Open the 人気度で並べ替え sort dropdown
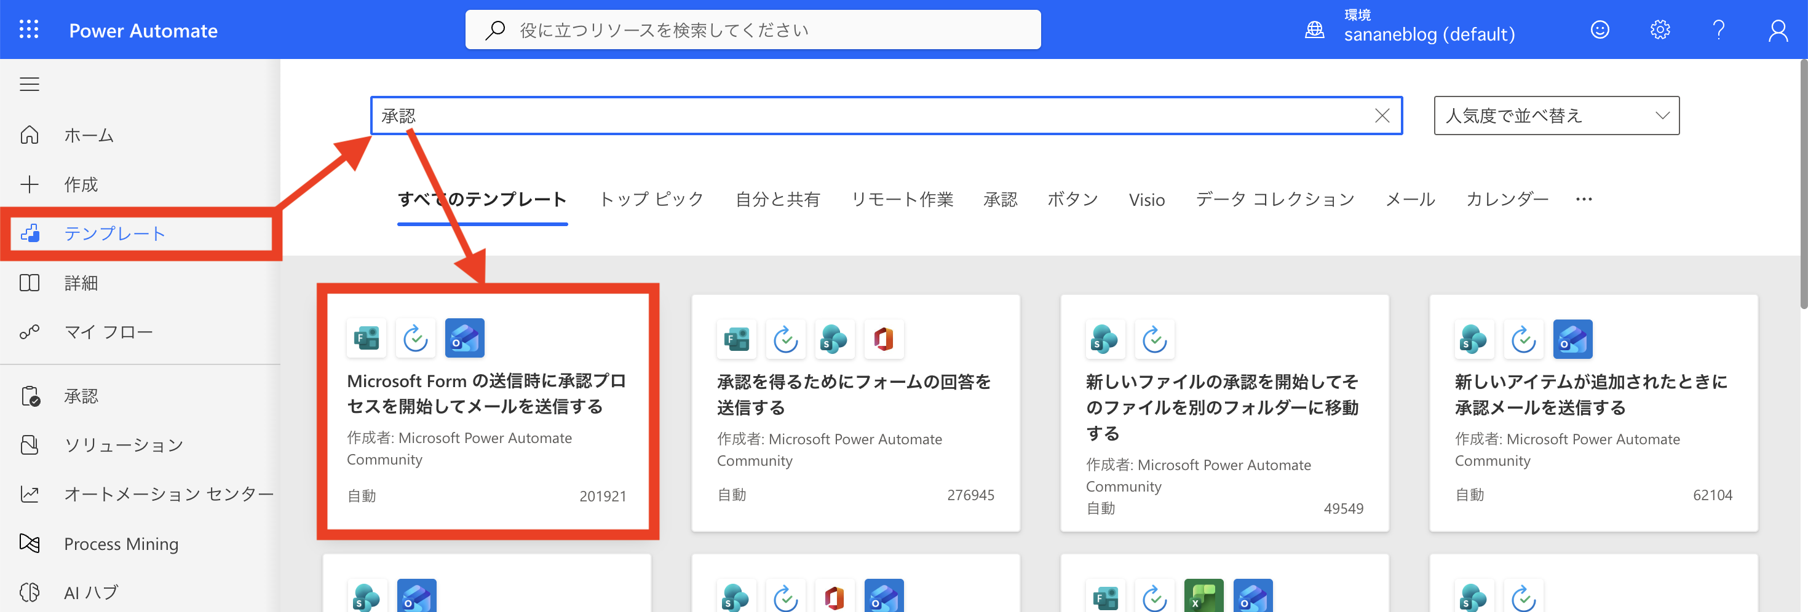The image size is (1808, 612). click(1556, 116)
